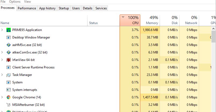Click the Google Chrome icon
The height and width of the screenshot is (112, 216).
click(x=9, y=97)
